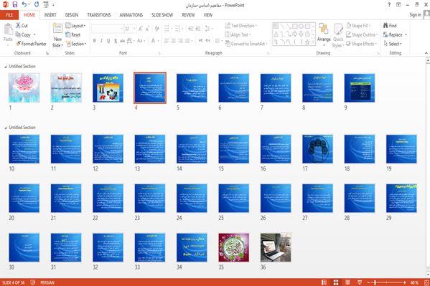Click the Save icon in quick access toolbar
The width and height of the screenshot is (430, 286).
coord(15,4)
